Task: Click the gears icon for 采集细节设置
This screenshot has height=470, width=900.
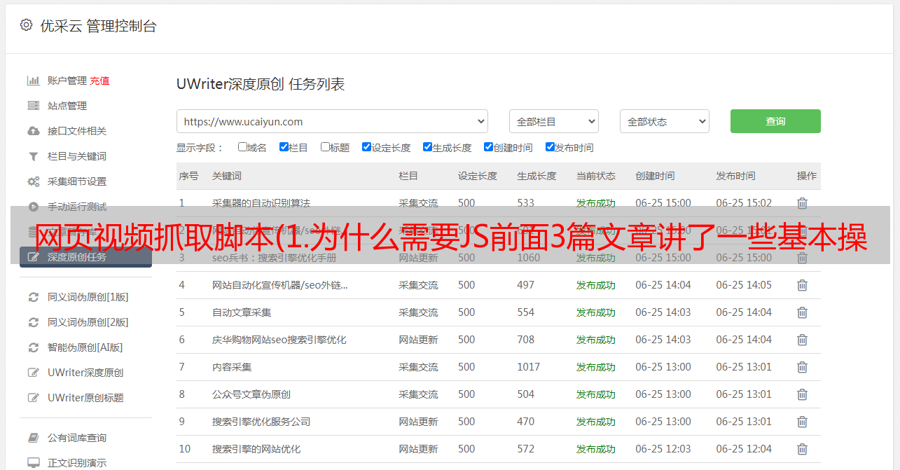Action: pyautogui.click(x=33, y=181)
